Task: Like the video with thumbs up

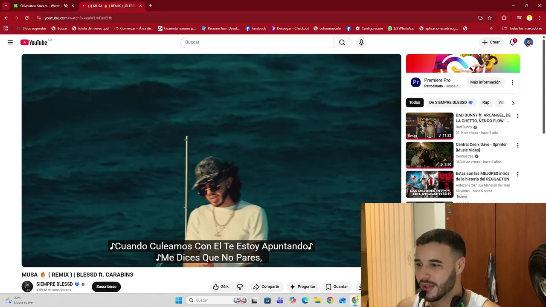Action: (221, 287)
